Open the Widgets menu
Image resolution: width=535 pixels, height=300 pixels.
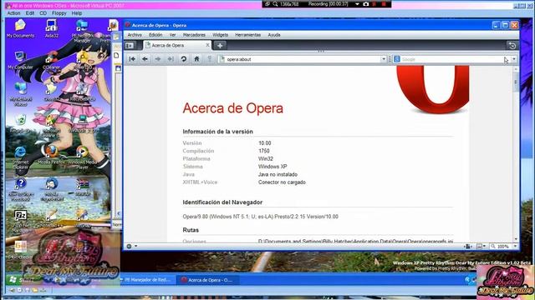[220, 35]
